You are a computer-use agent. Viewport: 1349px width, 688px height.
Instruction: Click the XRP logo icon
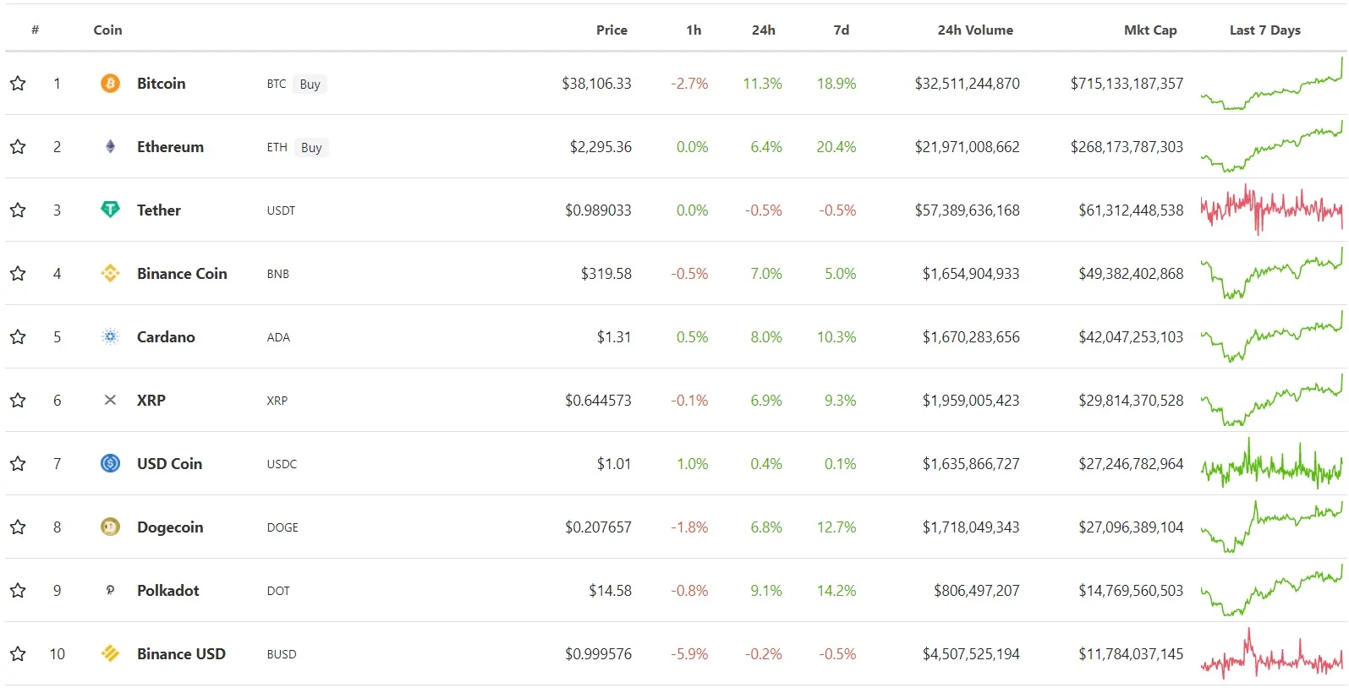pyautogui.click(x=110, y=400)
